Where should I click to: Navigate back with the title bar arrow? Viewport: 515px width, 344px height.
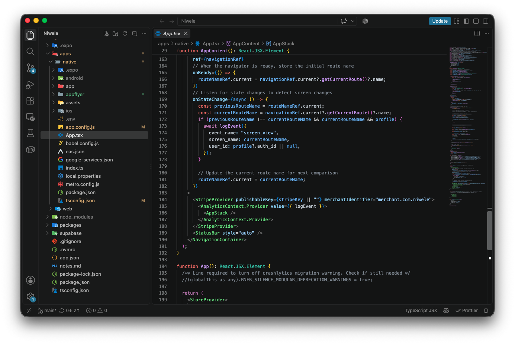[162, 21]
